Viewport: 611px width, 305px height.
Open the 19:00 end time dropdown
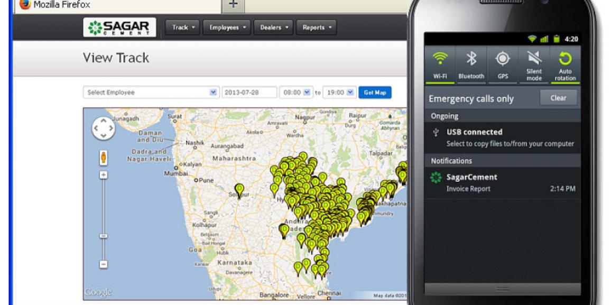(339, 93)
